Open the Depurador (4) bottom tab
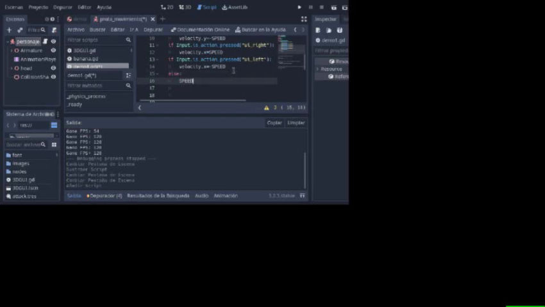Screen dimensions: 545x307 105,196
